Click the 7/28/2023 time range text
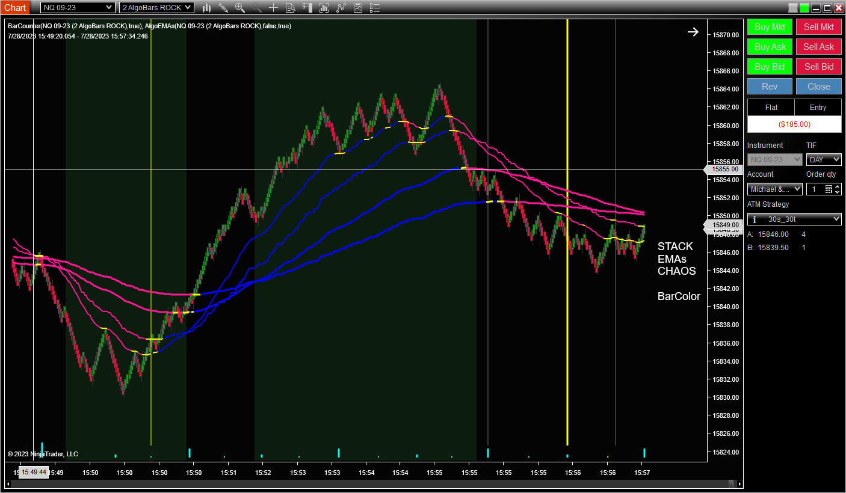 click(78, 36)
